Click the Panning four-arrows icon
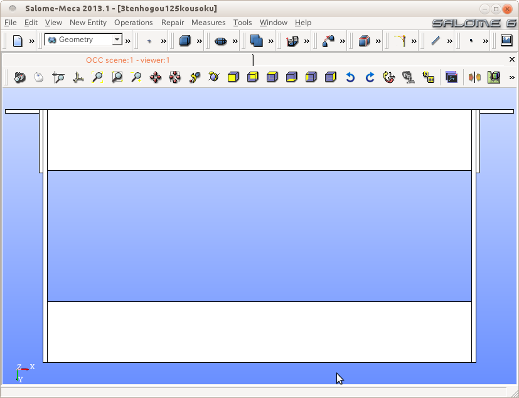 156,77
